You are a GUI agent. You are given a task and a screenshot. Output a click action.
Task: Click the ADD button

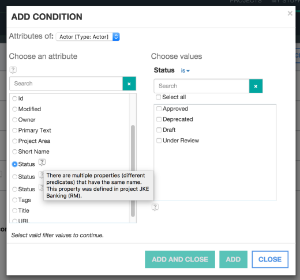(x=233, y=259)
